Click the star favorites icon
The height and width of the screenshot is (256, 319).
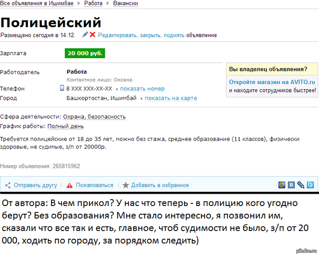pyautogui.click(x=126, y=185)
